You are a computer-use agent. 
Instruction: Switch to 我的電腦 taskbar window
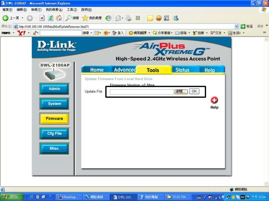coord(151,197)
